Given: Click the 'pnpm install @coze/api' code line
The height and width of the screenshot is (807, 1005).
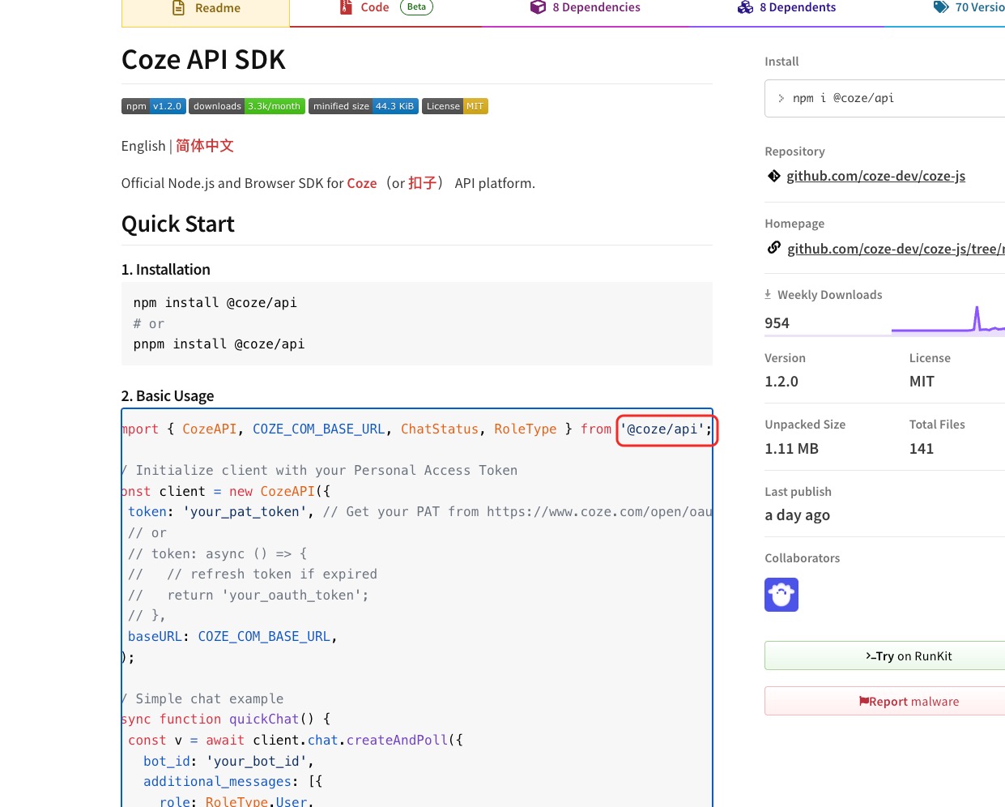Looking at the screenshot, I should click(219, 344).
